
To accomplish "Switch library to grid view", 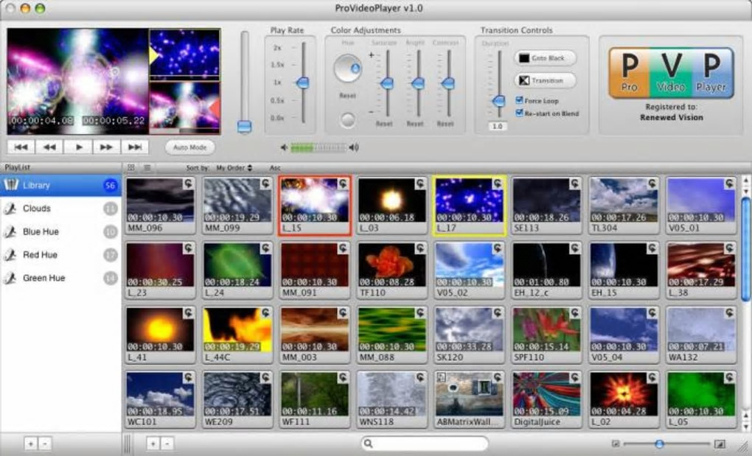I will 131,168.
